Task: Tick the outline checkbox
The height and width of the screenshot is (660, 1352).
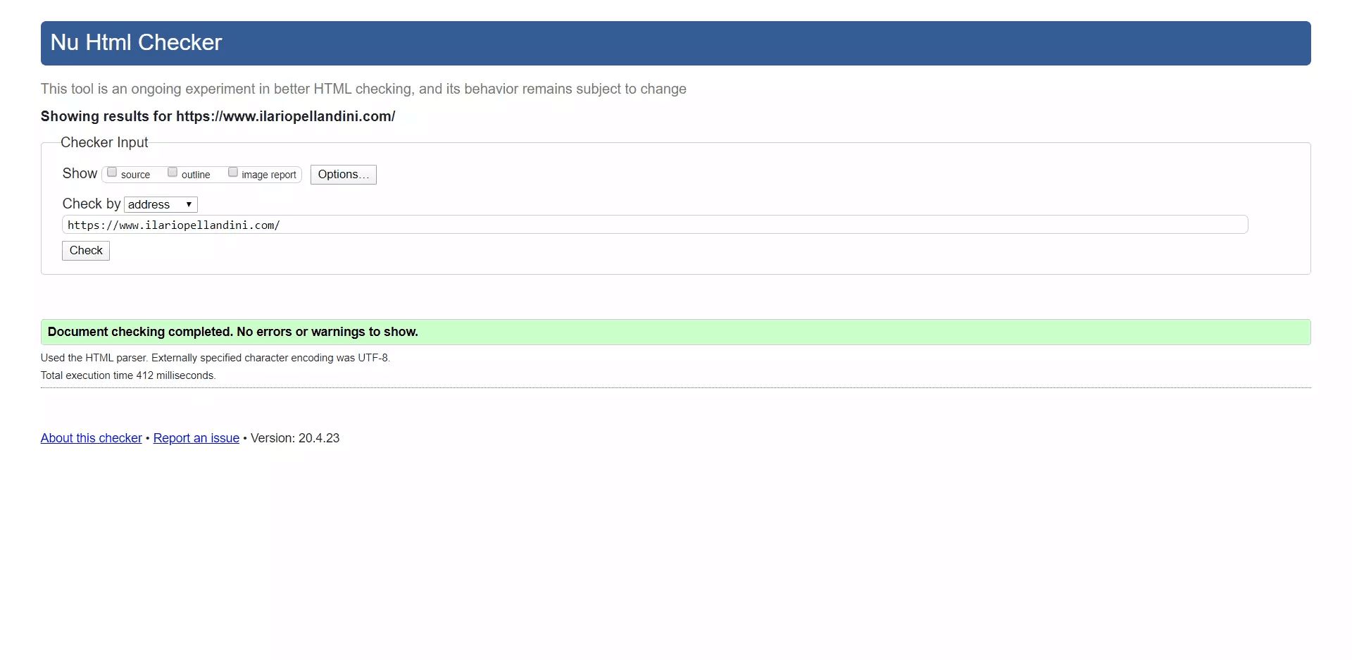Action: [x=173, y=173]
